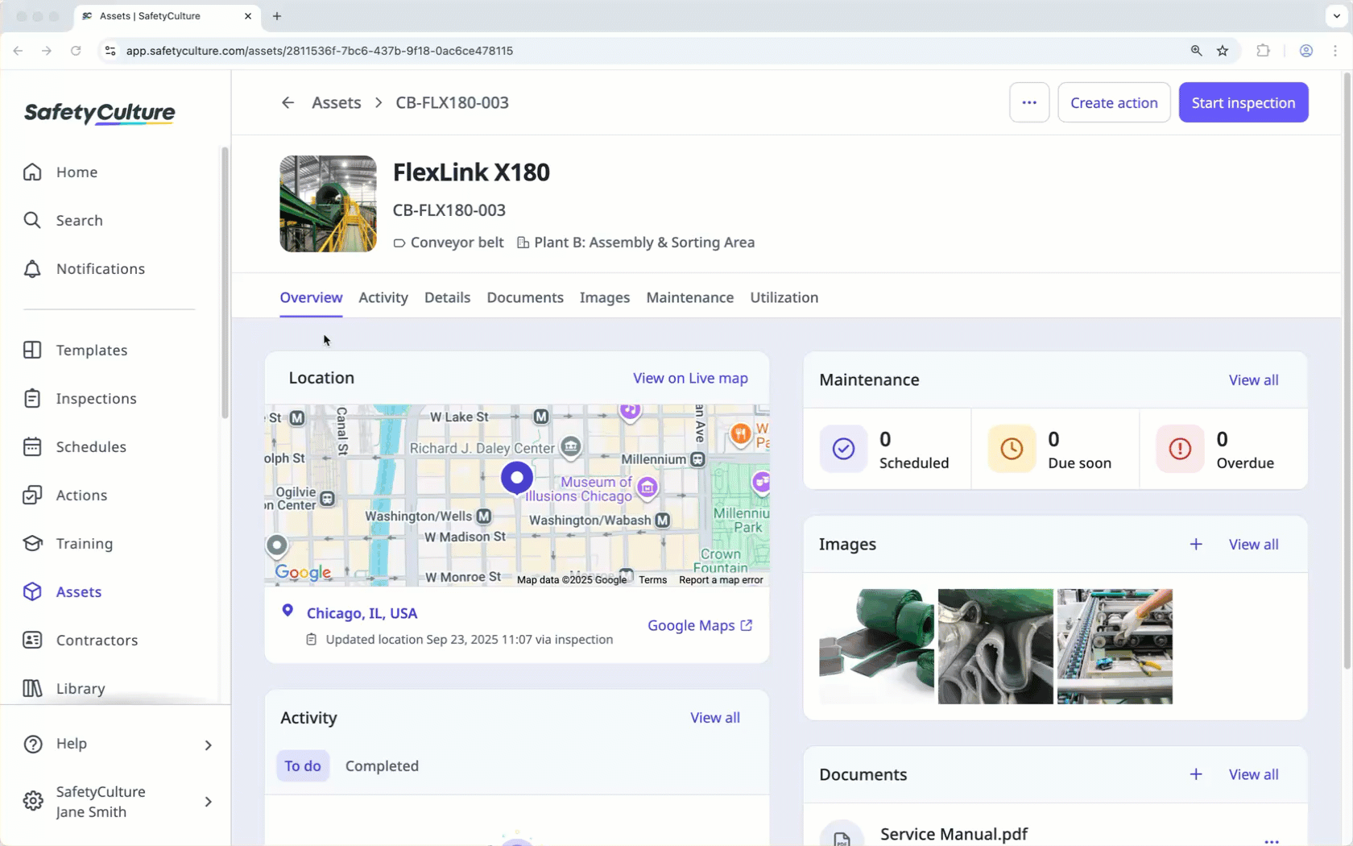Expand the SafetyCulture Jane Smith account chevron

coord(208,802)
